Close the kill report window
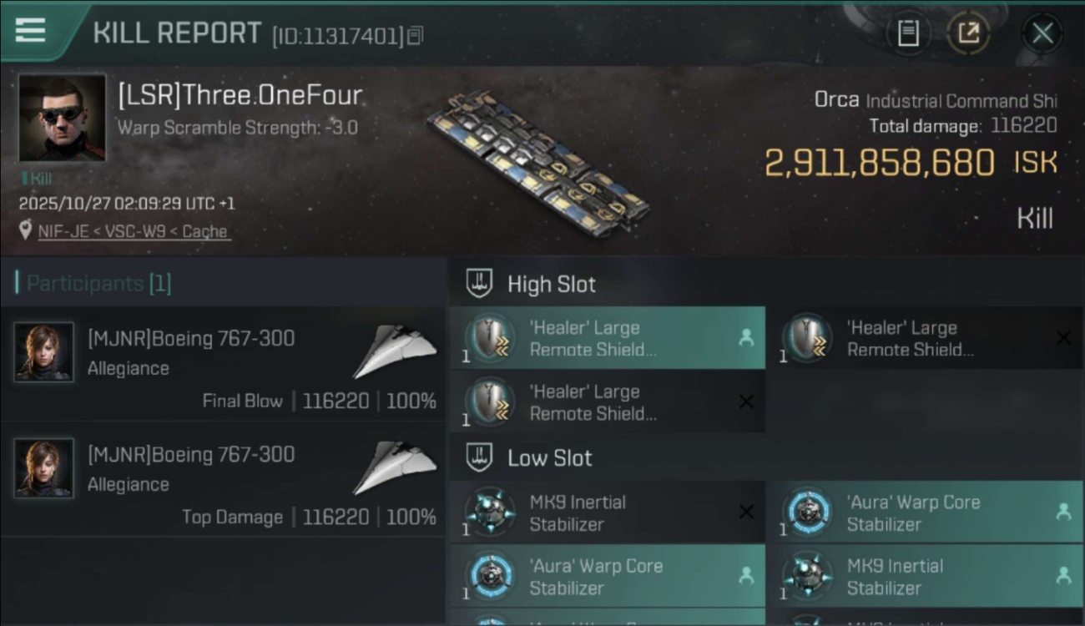1085x626 pixels. pos(1042,33)
